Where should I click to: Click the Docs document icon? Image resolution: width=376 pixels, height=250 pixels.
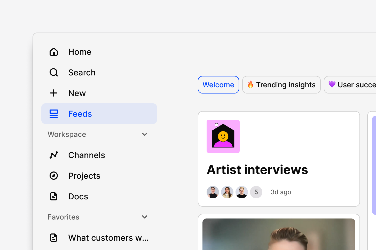(54, 196)
